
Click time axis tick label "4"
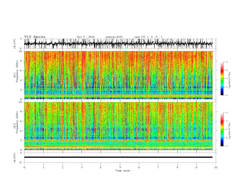pos(101,167)
